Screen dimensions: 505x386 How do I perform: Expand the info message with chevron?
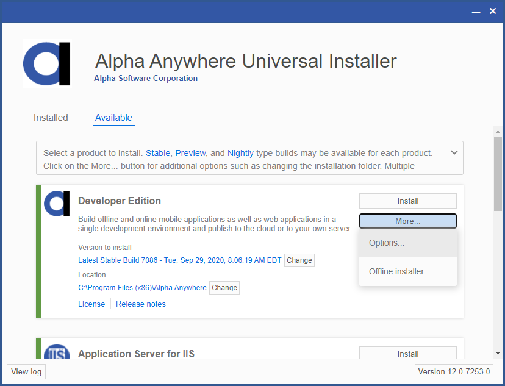click(454, 152)
